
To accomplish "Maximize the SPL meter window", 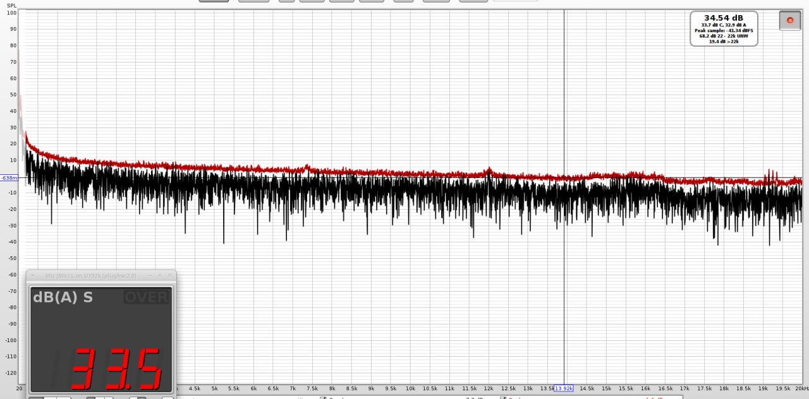I will click(159, 275).
